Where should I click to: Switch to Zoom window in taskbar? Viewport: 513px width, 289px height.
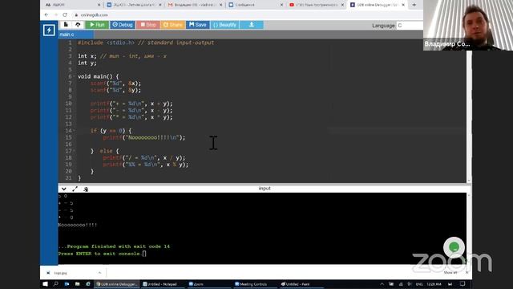pos(209,284)
